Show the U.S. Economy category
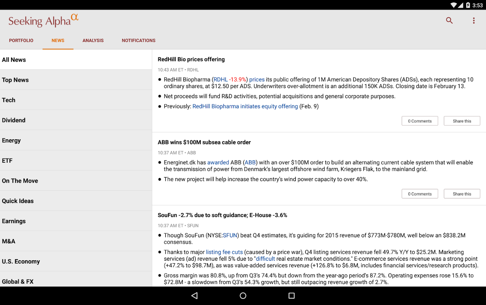 pyautogui.click(x=76, y=261)
